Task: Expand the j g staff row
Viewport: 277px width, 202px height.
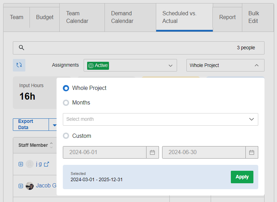Action: (21, 164)
